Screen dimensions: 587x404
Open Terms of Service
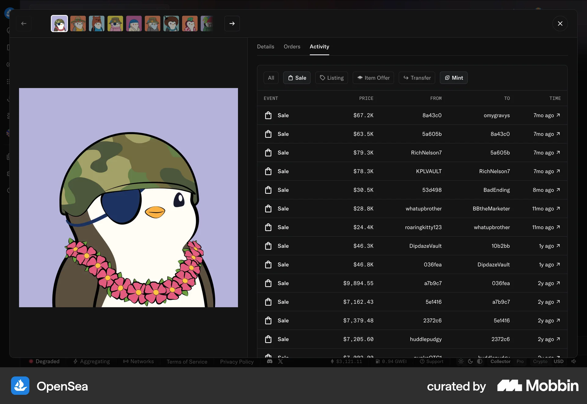tap(187, 361)
